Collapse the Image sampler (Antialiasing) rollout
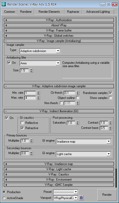Screen dimensions: 119x203 point(59,41)
